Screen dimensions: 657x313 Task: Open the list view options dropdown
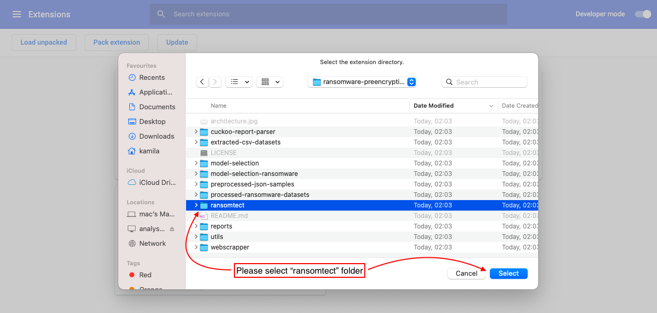[239, 82]
